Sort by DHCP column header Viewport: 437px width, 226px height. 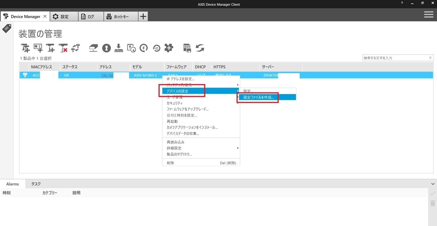point(202,67)
